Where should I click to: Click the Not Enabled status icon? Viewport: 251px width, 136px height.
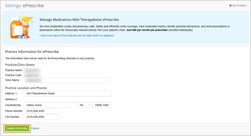(230, 6)
